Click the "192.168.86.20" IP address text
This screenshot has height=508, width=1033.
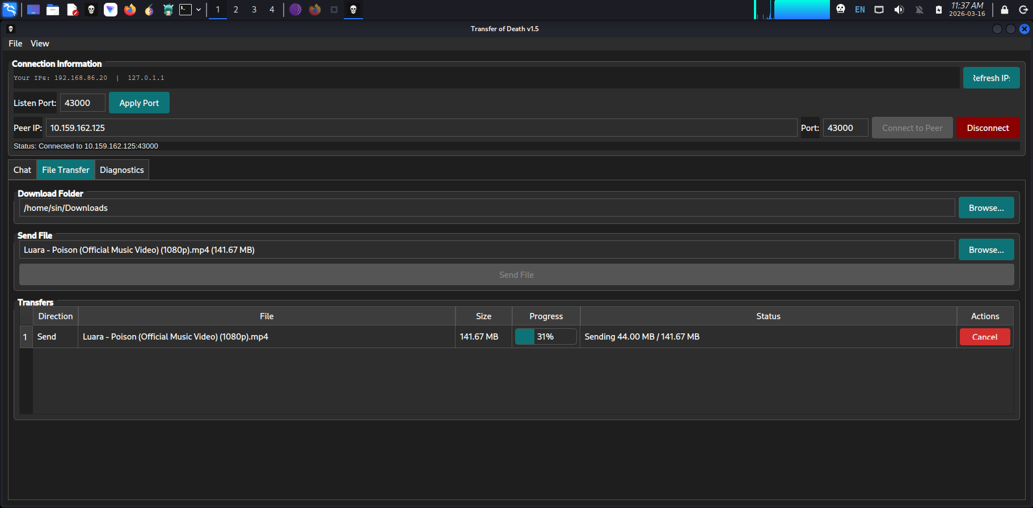[81, 78]
